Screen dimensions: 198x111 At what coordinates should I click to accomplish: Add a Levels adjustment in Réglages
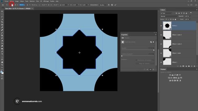[173, 75]
